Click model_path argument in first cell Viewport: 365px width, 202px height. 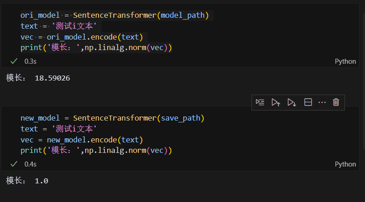tap(183, 15)
